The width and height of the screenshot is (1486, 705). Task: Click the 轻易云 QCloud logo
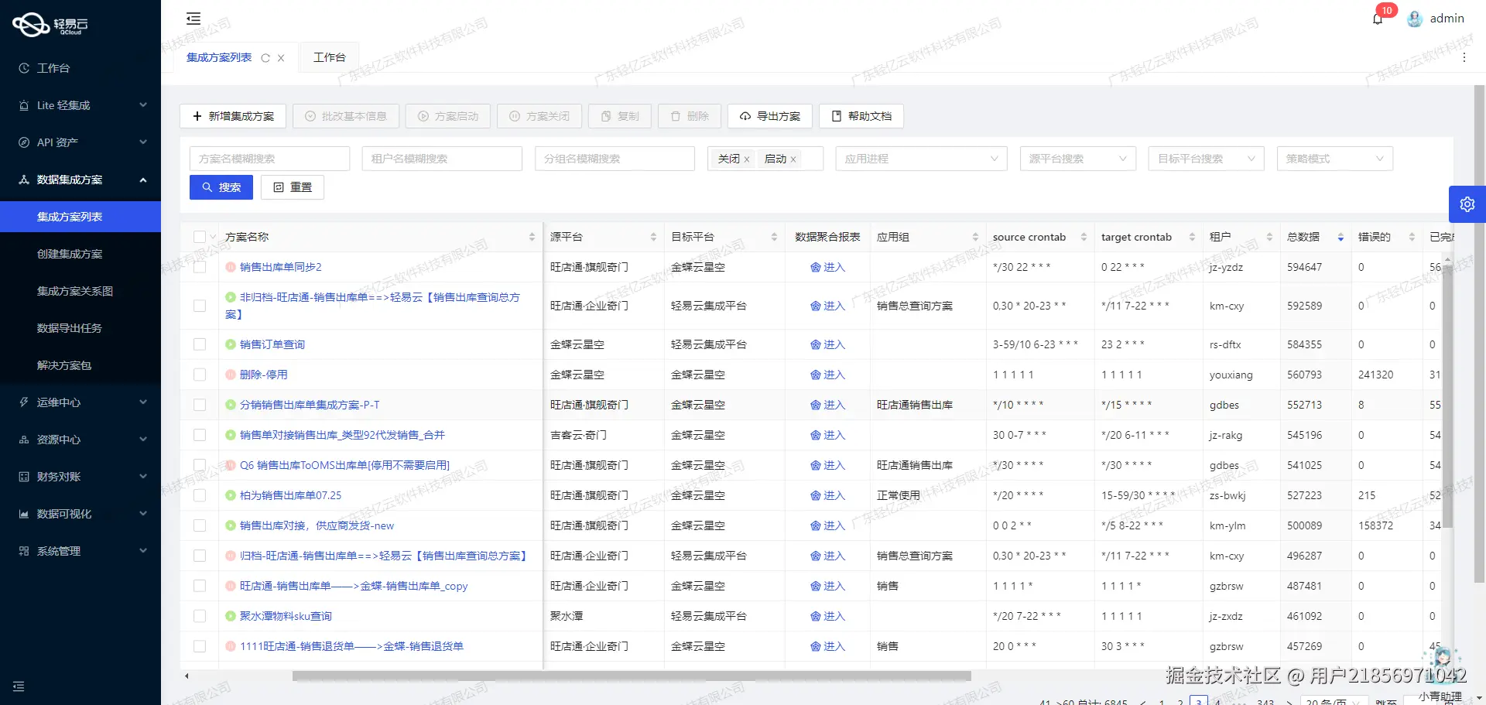[49, 24]
